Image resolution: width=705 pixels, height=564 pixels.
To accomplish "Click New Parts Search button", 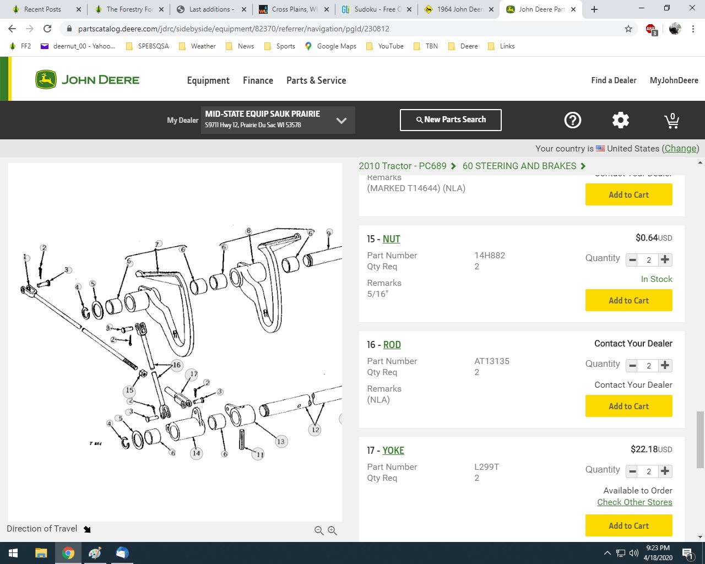I will pyautogui.click(x=451, y=120).
